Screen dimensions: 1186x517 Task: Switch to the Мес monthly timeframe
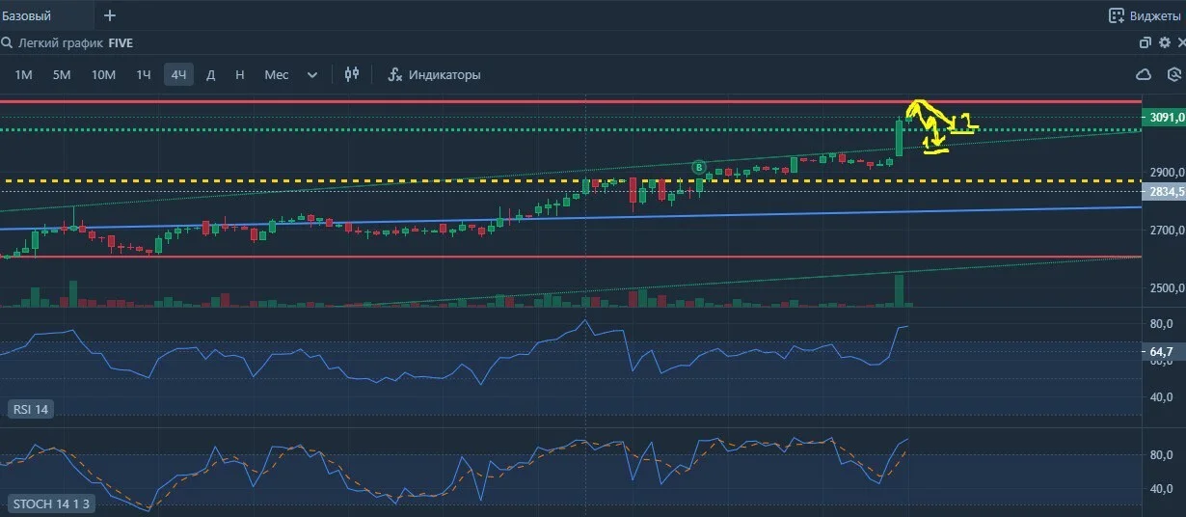pyautogui.click(x=276, y=74)
